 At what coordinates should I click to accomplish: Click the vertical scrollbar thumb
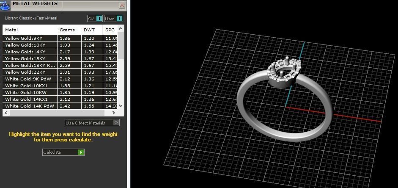[x=121, y=45]
